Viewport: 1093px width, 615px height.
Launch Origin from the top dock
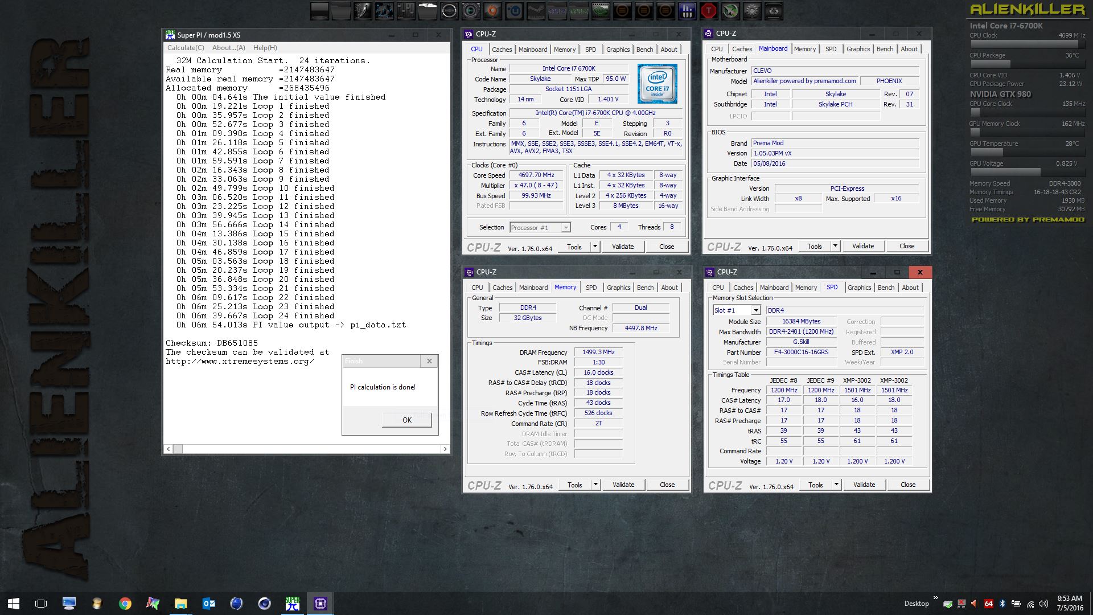(x=492, y=11)
